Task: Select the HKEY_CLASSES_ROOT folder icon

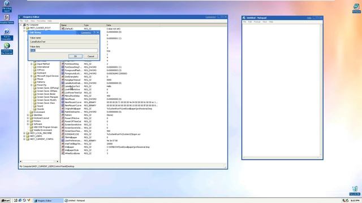Action: pos(28,28)
